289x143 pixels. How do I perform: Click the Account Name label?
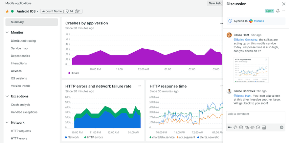pos(52,11)
